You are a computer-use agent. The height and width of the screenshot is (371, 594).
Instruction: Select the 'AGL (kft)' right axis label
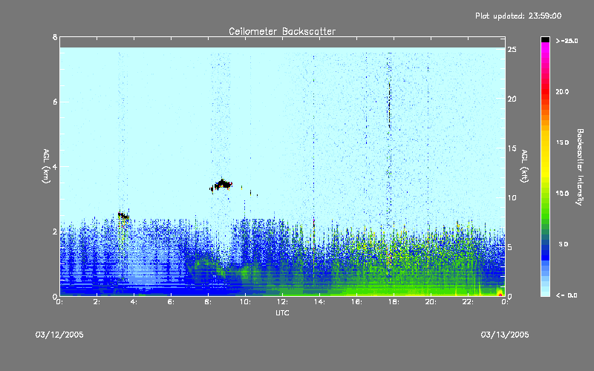[x=524, y=166]
